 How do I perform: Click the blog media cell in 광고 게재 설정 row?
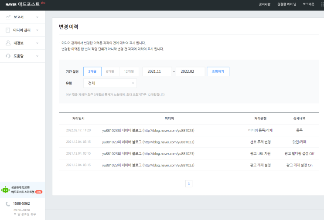(x=148, y=165)
